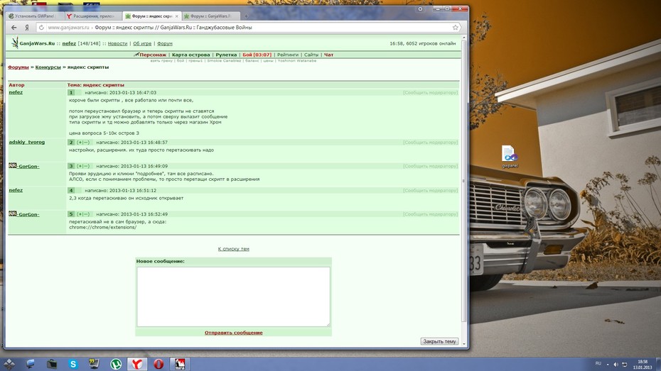661x371 pixels.
Task: Open the Рейтинги menu item
Action: (x=288, y=55)
